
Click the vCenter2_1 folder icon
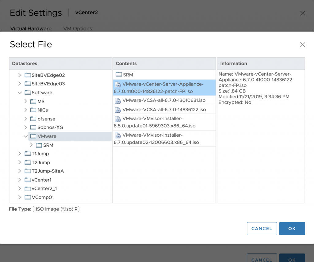[x=28, y=188]
